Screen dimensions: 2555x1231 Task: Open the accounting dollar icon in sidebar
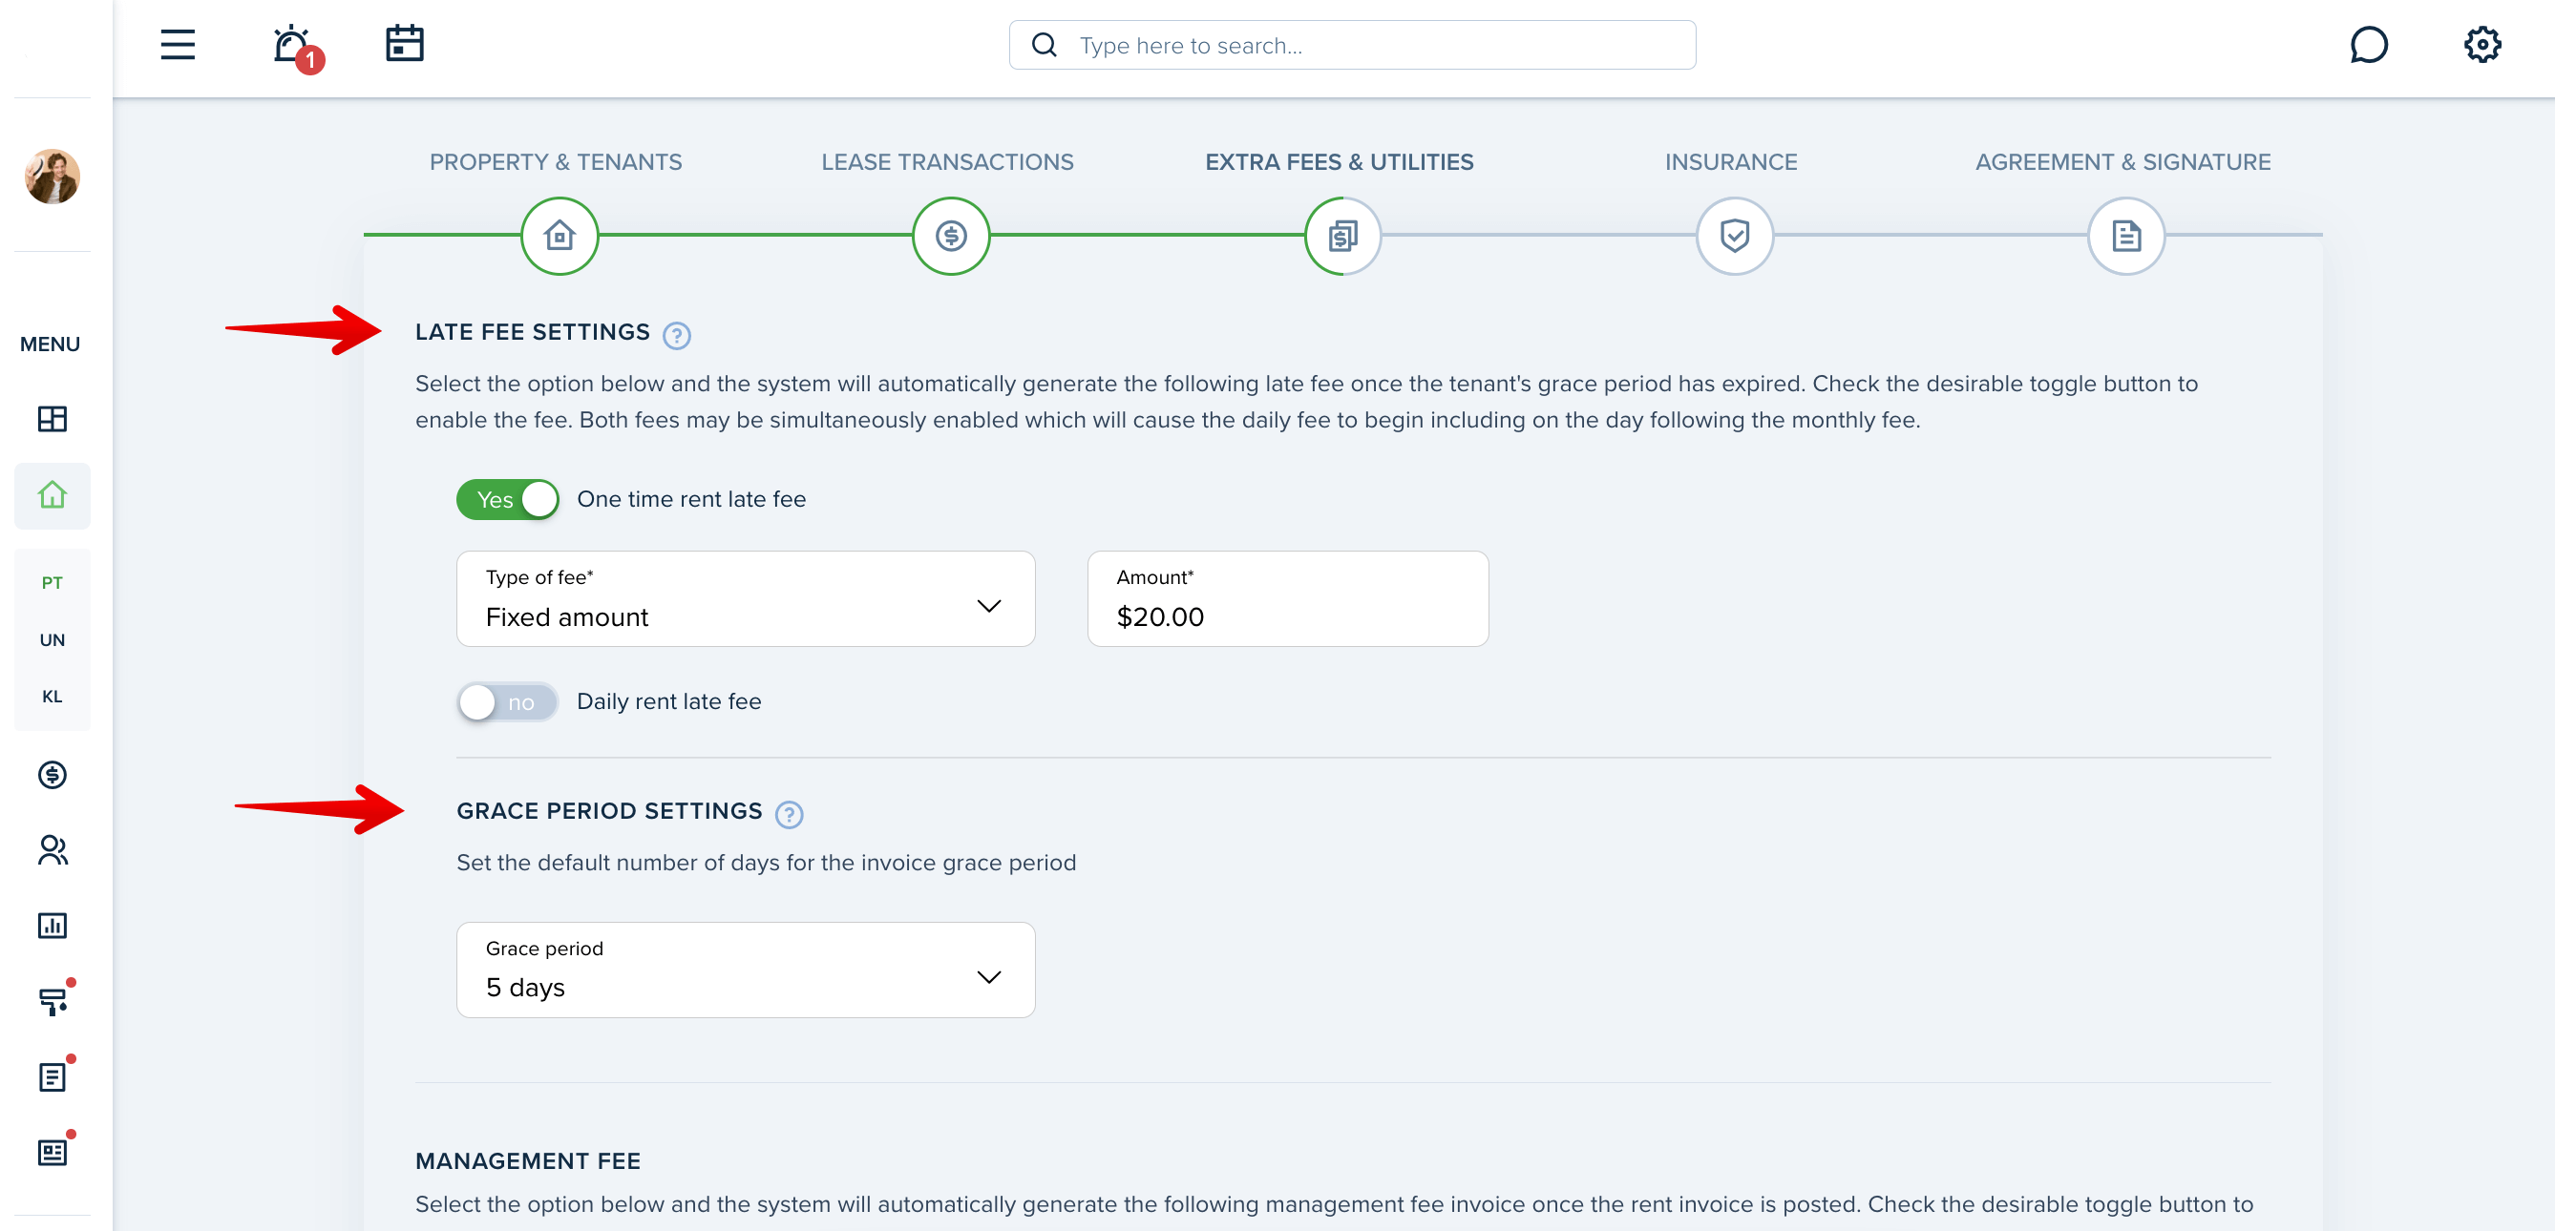point(53,774)
